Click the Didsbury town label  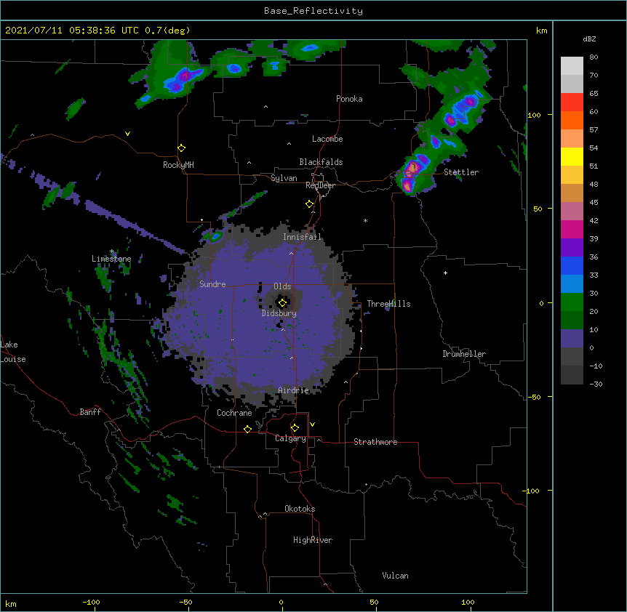(x=279, y=313)
